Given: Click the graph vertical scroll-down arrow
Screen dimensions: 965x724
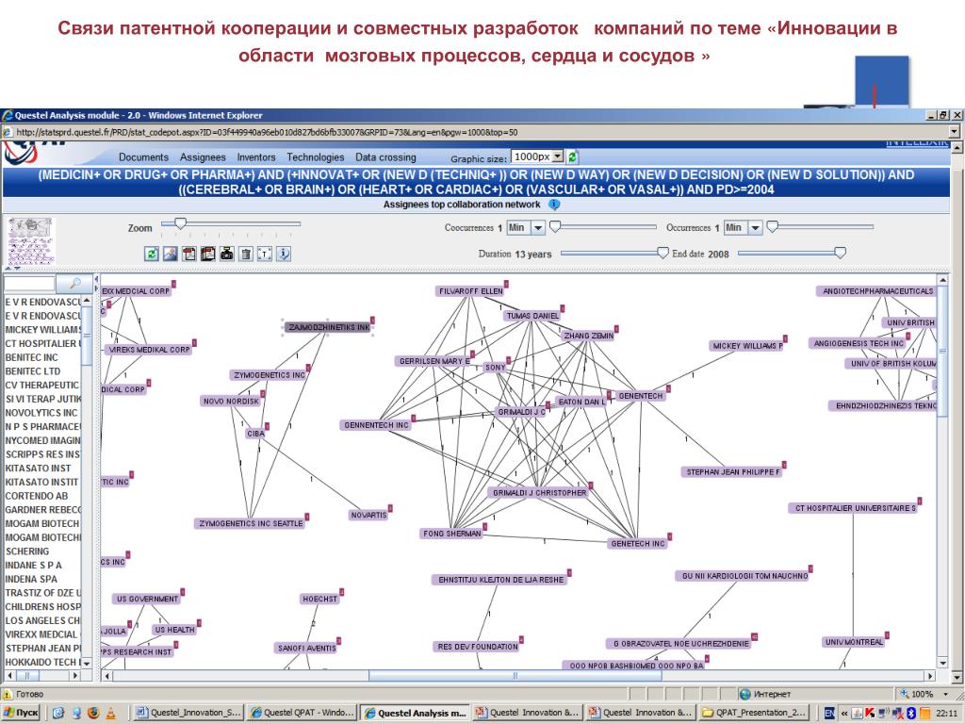Looking at the screenshot, I should (942, 663).
